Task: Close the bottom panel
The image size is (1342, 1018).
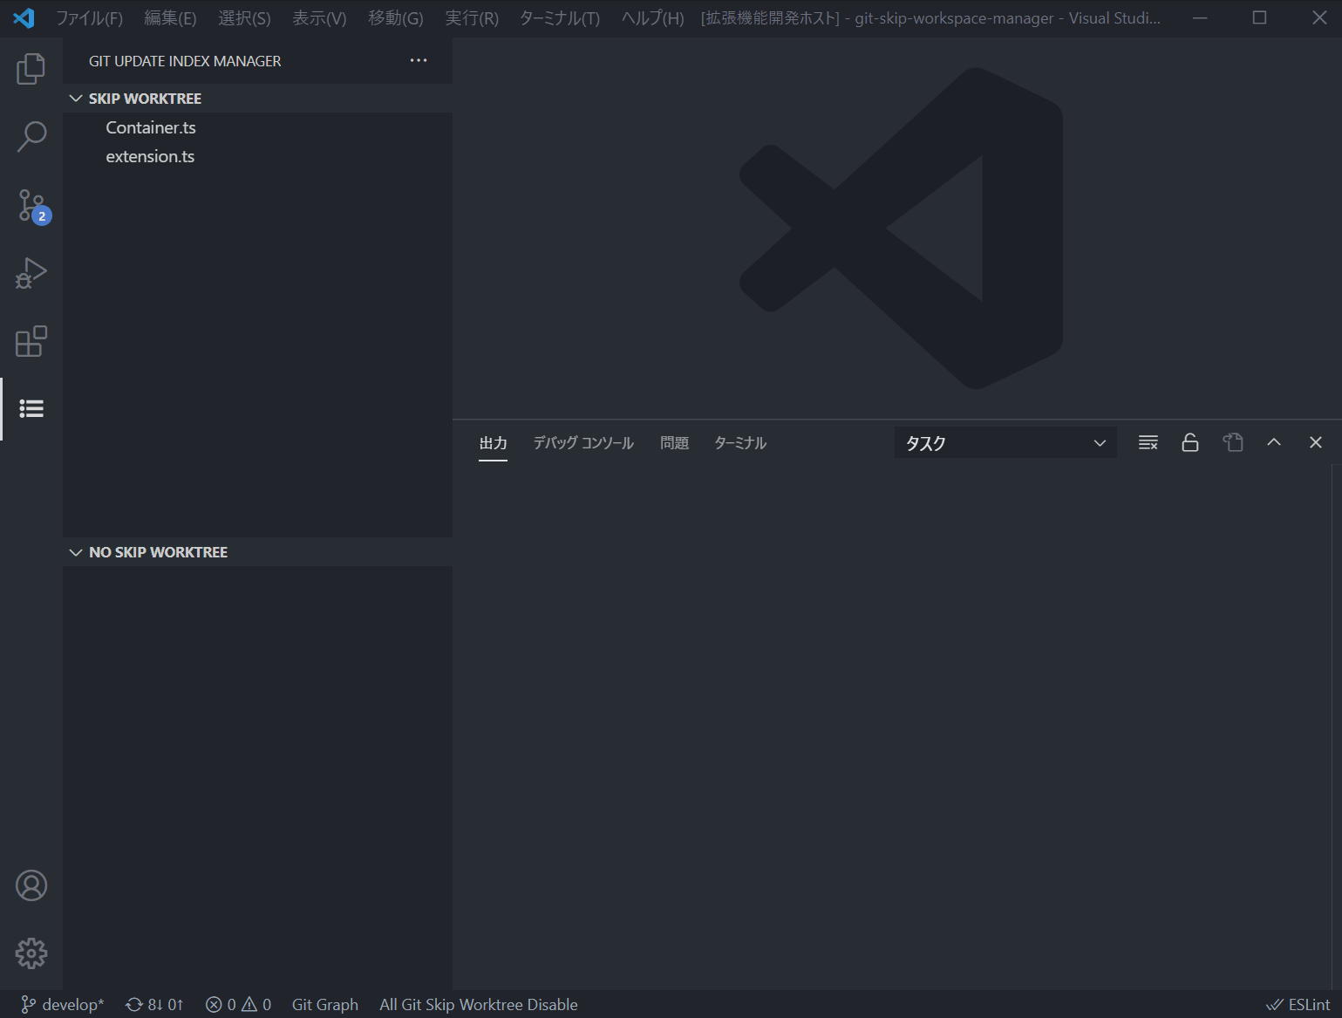Action: (1316, 442)
